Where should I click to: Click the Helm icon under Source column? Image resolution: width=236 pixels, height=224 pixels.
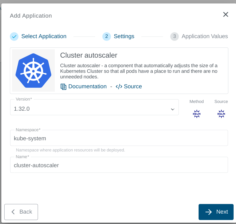[x=221, y=113]
